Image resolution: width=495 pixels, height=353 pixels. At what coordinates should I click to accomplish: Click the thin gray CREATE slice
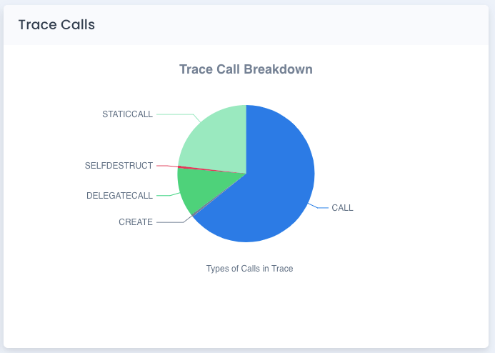point(194,213)
